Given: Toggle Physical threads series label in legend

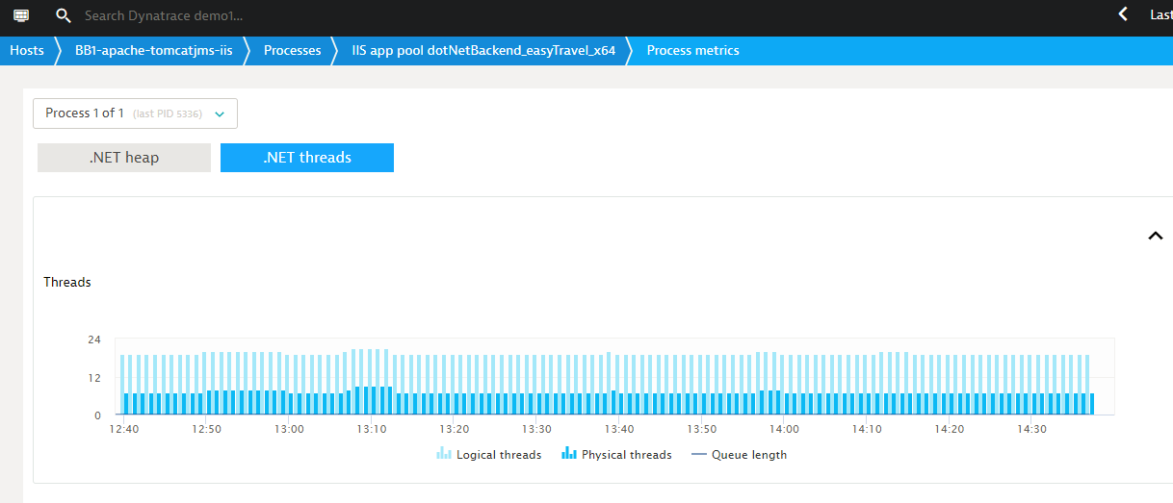Looking at the screenshot, I should tap(626, 455).
